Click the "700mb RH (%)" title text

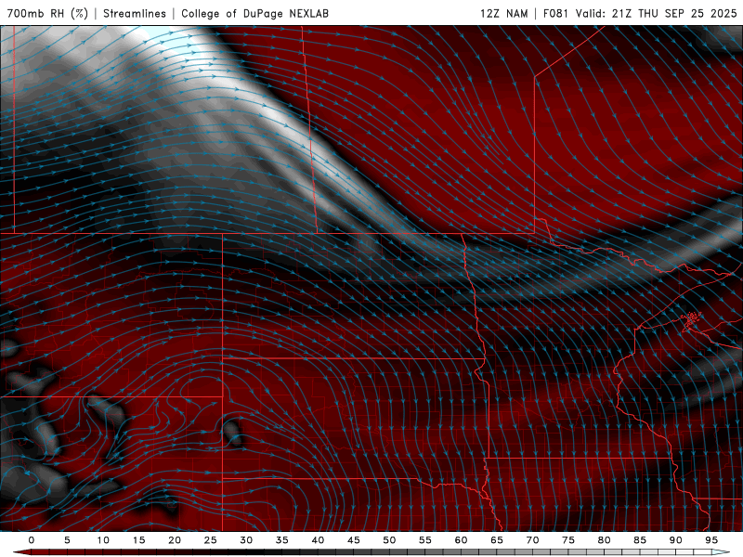coord(47,13)
